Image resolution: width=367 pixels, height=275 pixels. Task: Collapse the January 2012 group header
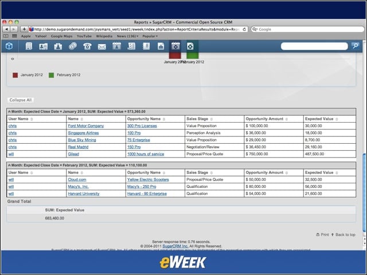click(9, 112)
